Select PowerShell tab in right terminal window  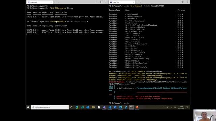[122, 2]
